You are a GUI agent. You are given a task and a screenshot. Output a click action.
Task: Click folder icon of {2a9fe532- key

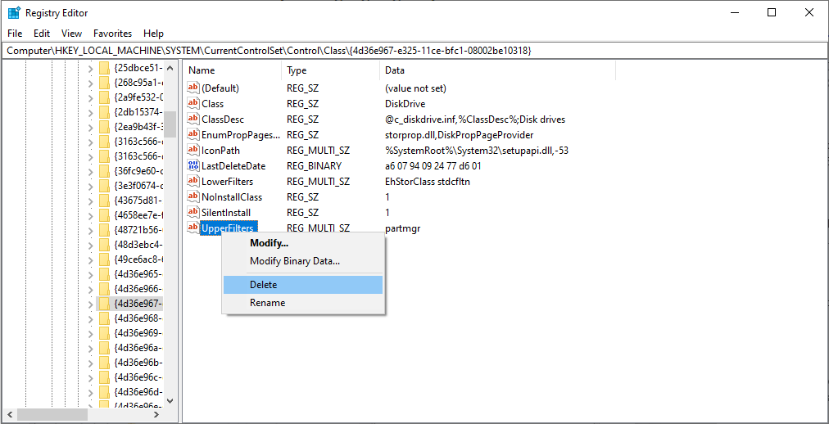(105, 97)
